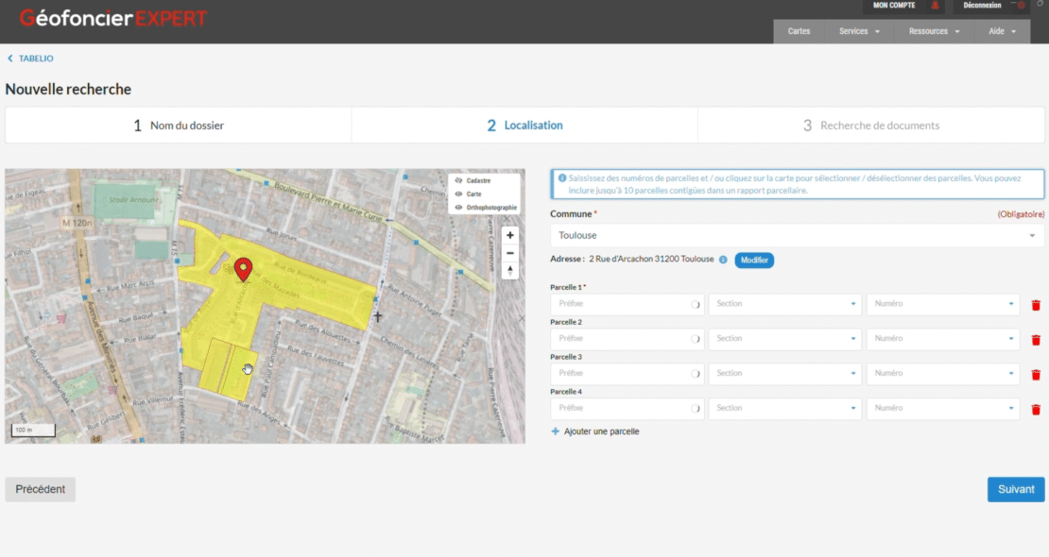
Task: Remove Parcelle 3 using trash icon
Action: click(1036, 375)
